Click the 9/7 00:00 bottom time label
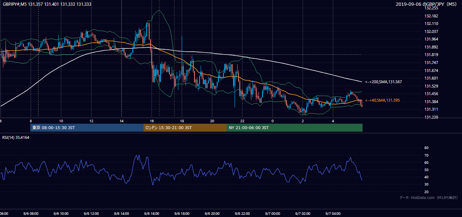The width and height of the screenshot is (462, 217). 273,214
